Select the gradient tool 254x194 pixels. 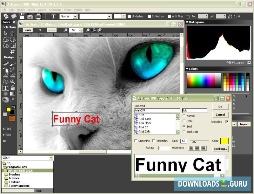[x=12, y=94]
